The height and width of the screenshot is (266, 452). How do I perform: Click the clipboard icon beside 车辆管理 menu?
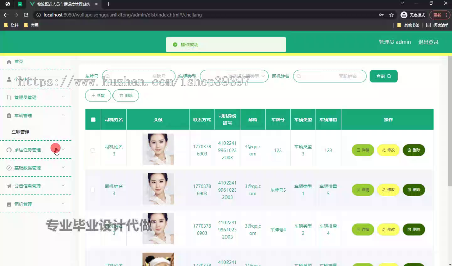point(9,116)
